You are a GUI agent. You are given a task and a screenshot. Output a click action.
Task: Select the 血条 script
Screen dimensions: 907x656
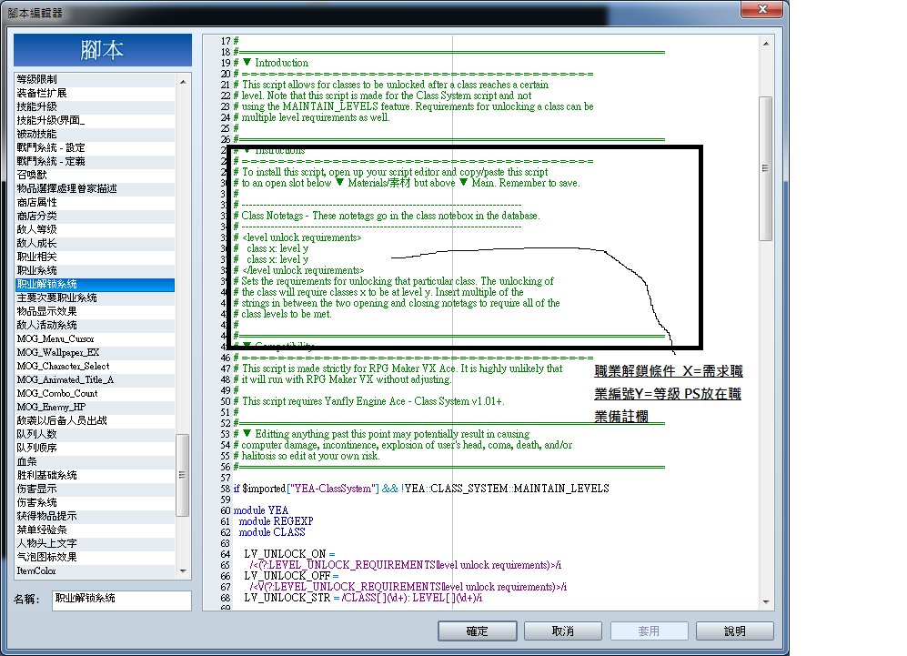95,461
